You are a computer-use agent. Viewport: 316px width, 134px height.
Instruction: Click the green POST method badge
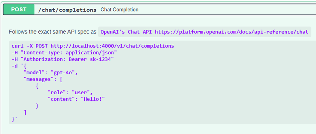click(x=19, y=10)
